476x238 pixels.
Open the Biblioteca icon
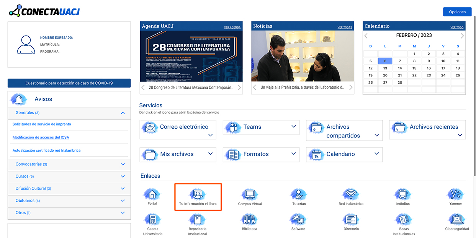pos(249,220)
